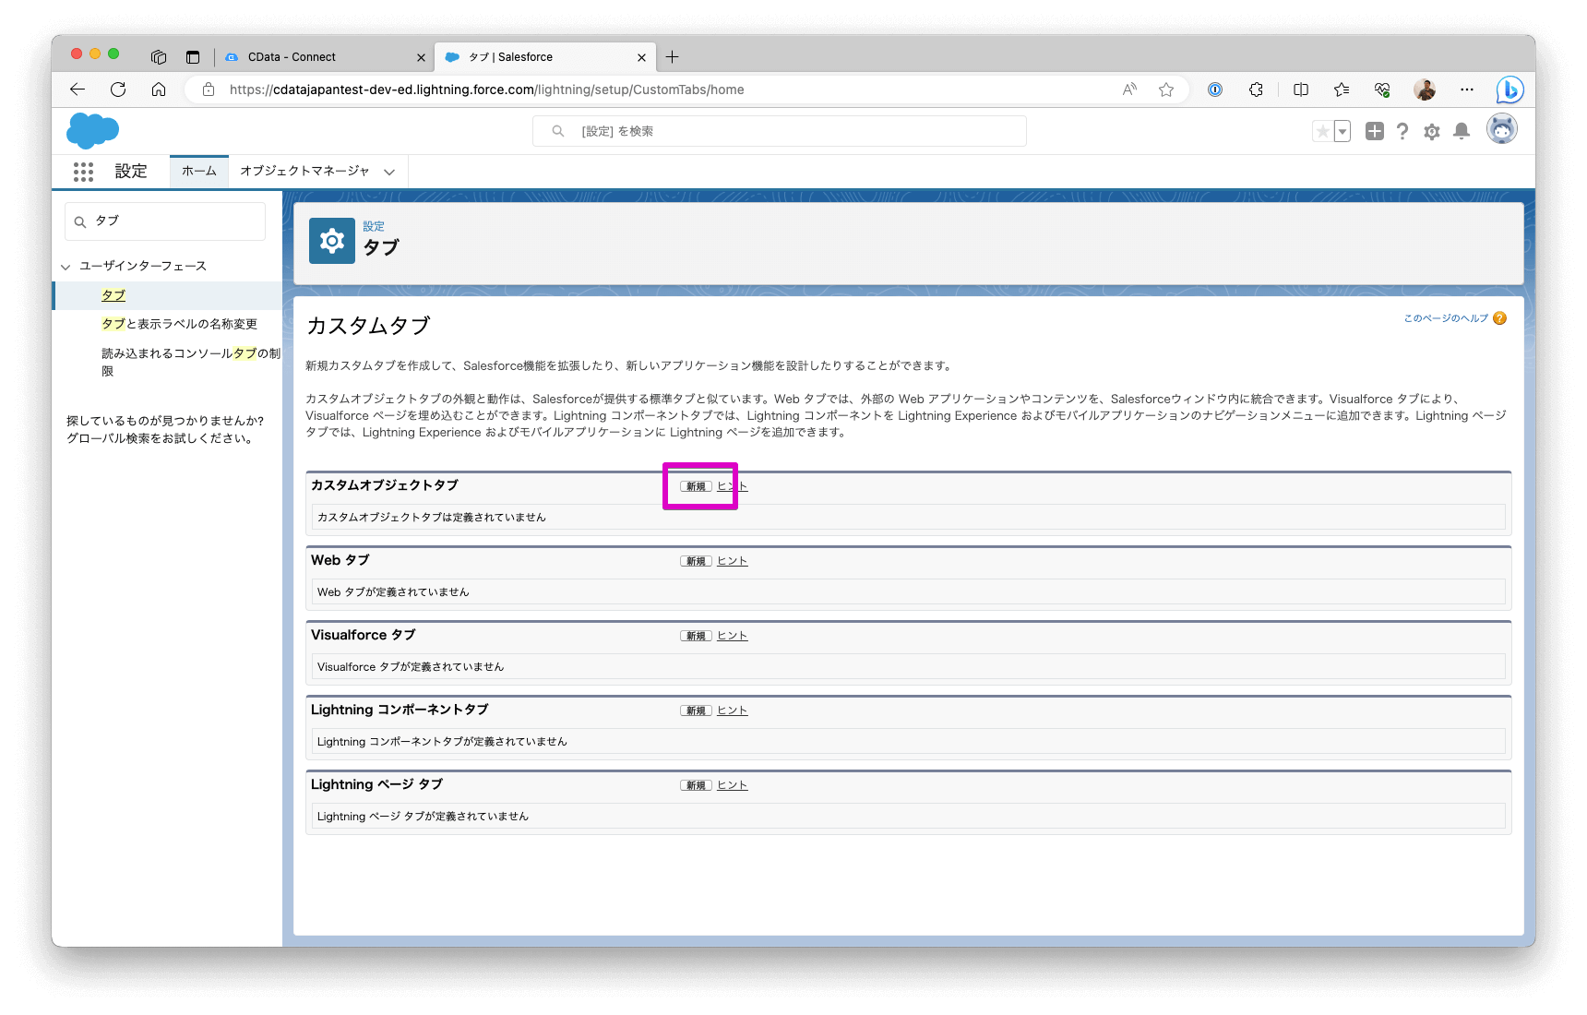Click the Read Aloud icon in address bar
Screen dimensions: 1587x1015
tap(1129, 90)
